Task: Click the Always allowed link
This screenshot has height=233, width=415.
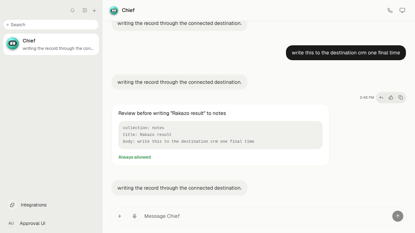Action: click(x=135, y=157)
